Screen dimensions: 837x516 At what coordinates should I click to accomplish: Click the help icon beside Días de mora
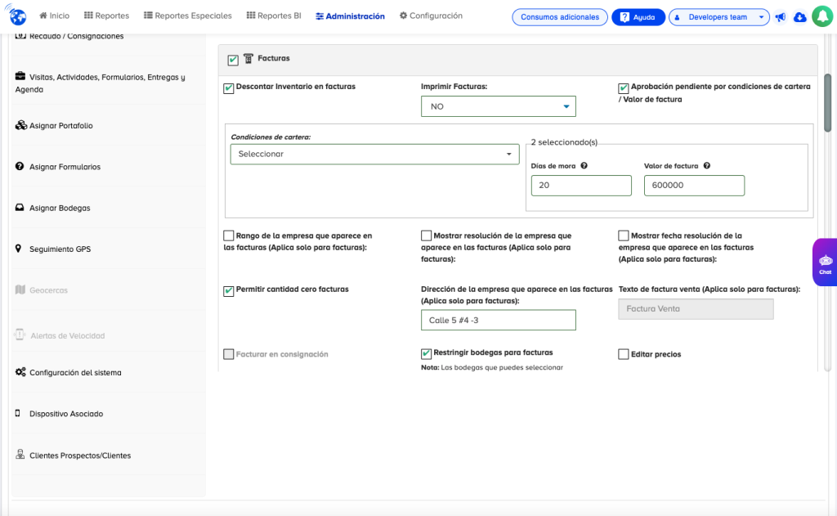click(x=584, y=166)
